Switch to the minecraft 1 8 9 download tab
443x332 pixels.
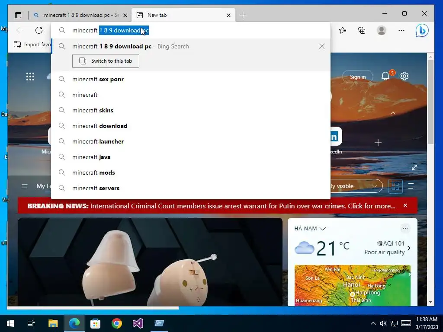[x=80, y=15]
